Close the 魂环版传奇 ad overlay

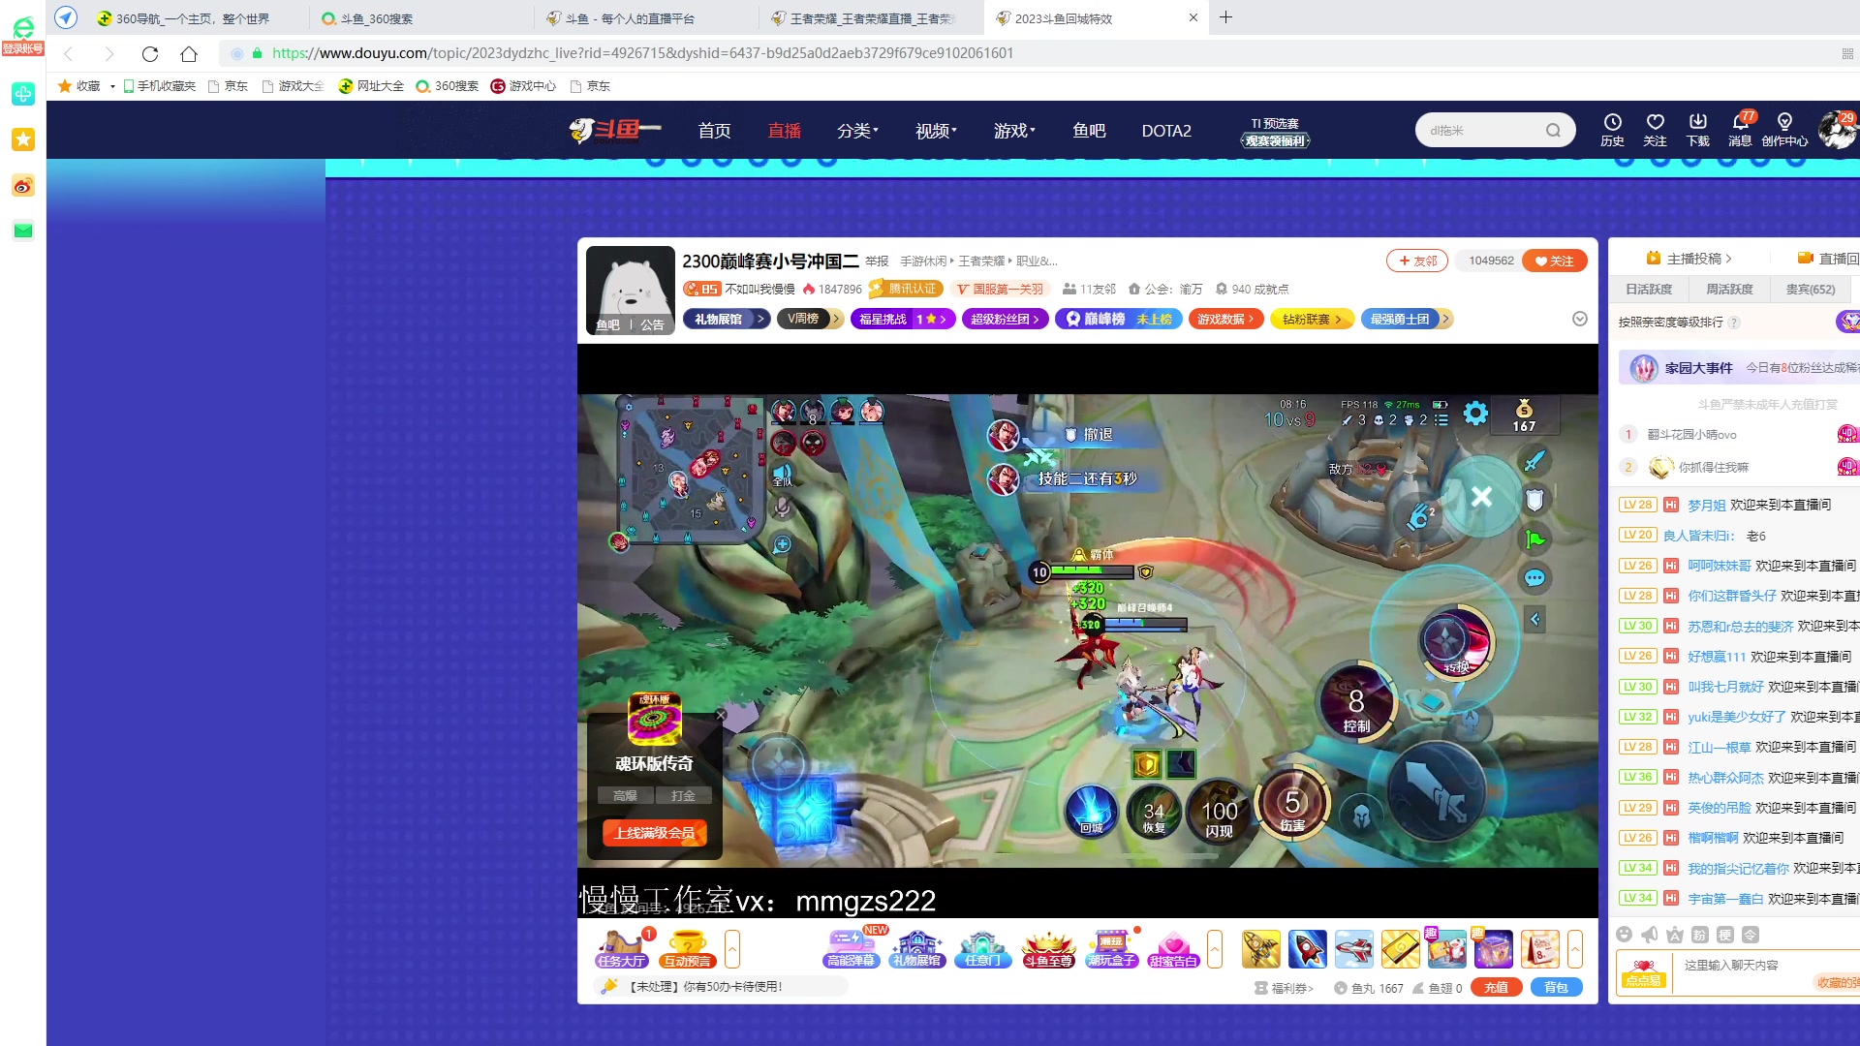coord(721,715)
